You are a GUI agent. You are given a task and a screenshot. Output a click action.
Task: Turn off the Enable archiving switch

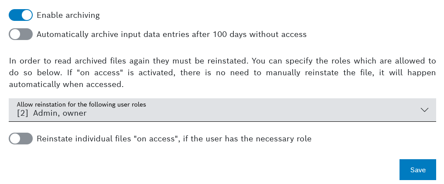[20, 15]
